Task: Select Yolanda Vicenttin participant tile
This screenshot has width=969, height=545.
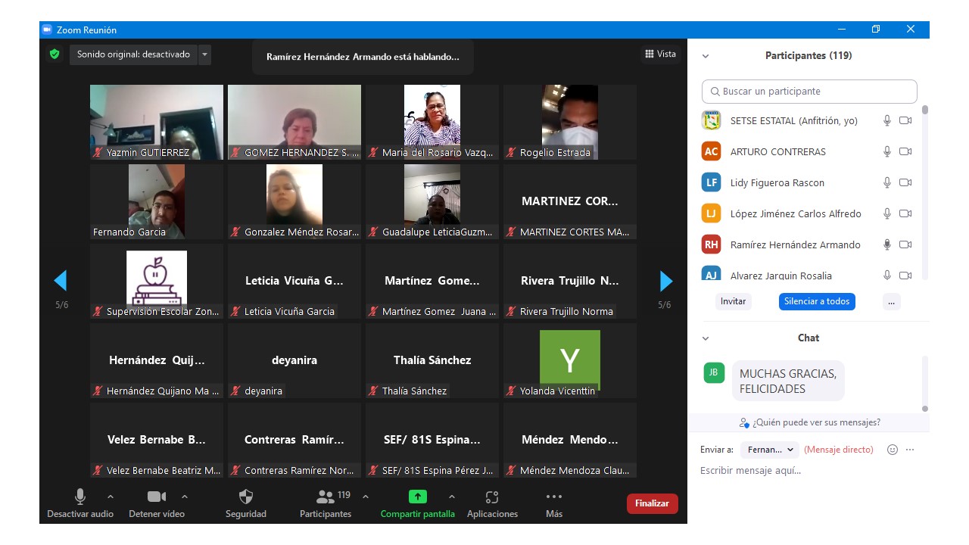Action: pyautogui.click(x=570, y=360)
